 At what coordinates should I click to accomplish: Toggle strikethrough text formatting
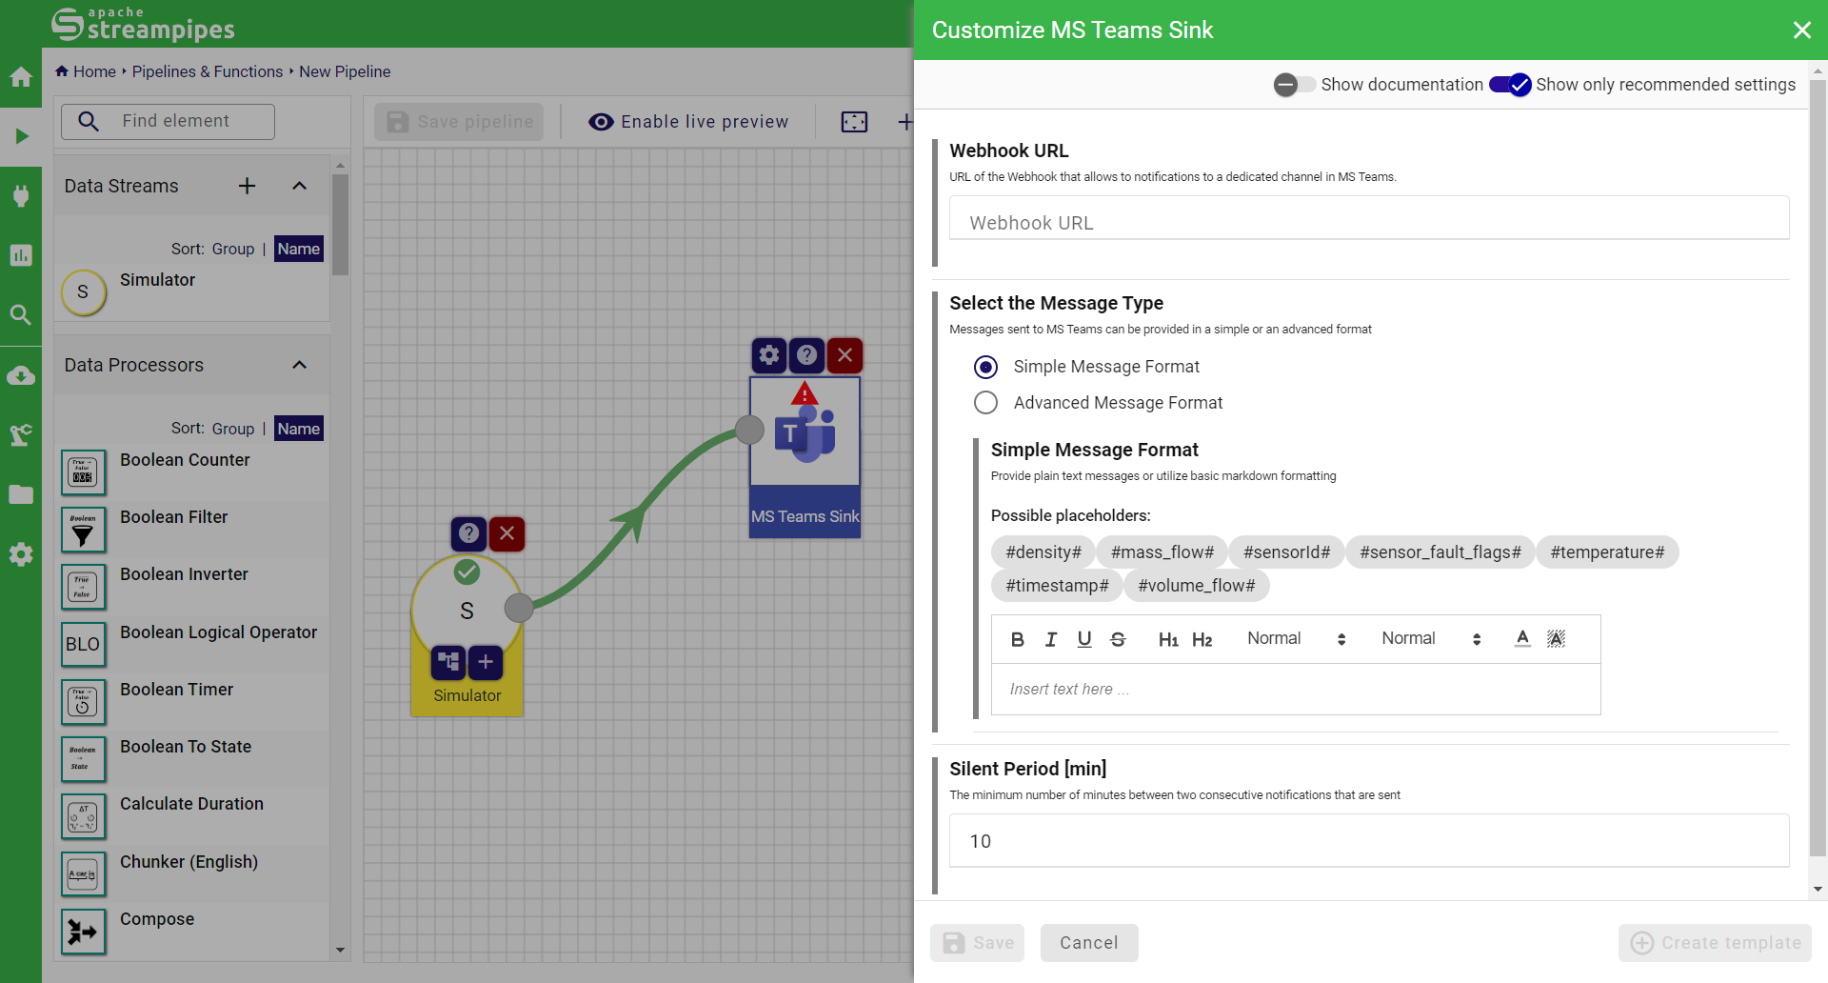(1118, 639)
